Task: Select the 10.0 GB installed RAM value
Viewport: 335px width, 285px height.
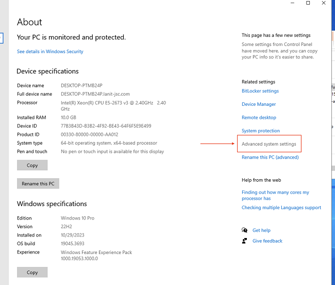Action: pyautogui.click(x=69, y=118)
